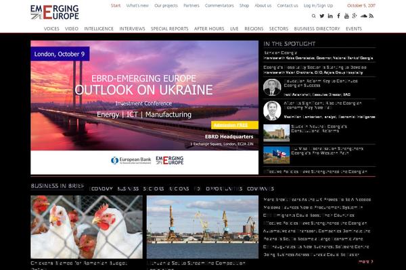Open Georgia's Constitutional Reforms article

click(x=319, y=129)
